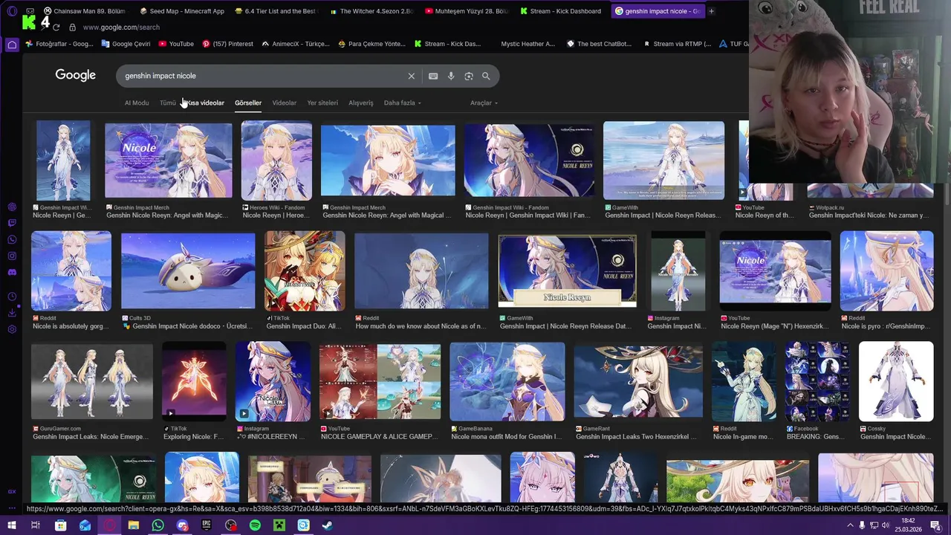Screen dimensions: 951x535
Task: Open the Para Çekme Yönte... bookmark
Action: tap(372, 44)
